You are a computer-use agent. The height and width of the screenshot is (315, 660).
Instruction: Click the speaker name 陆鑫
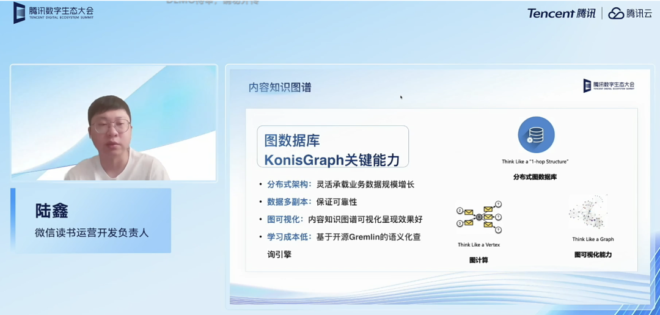(51, 211)
